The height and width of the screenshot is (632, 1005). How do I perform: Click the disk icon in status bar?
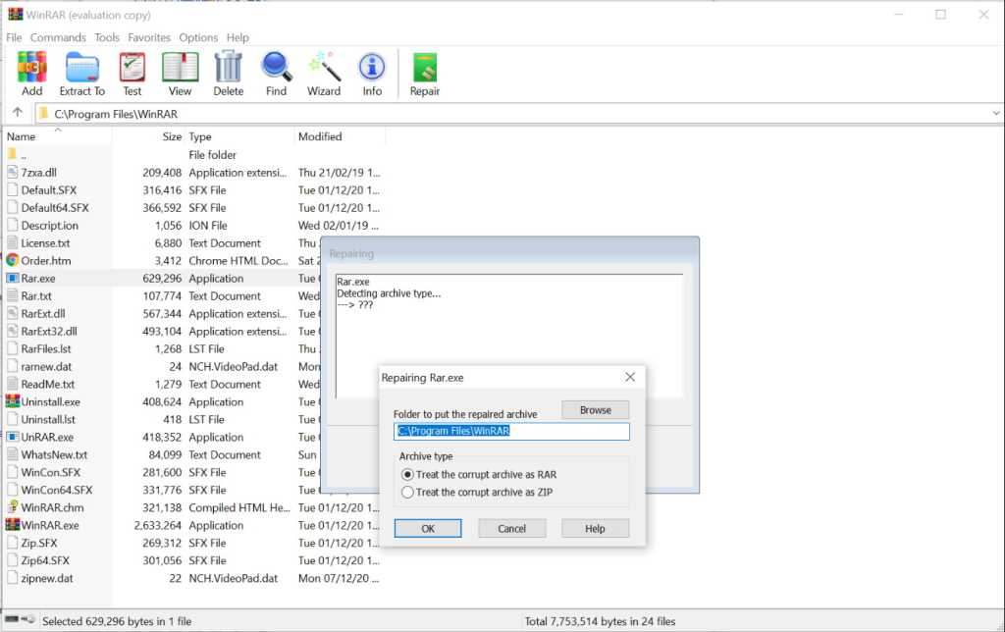(x=12, y=619)
